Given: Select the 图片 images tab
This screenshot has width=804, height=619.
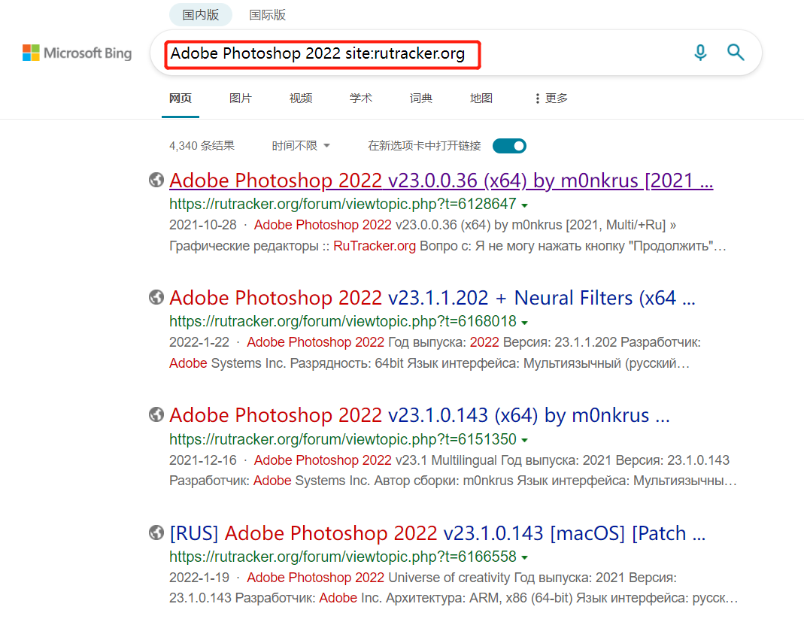Looking at the screenshot, I should pyautogui.click(x=241, y=98).
